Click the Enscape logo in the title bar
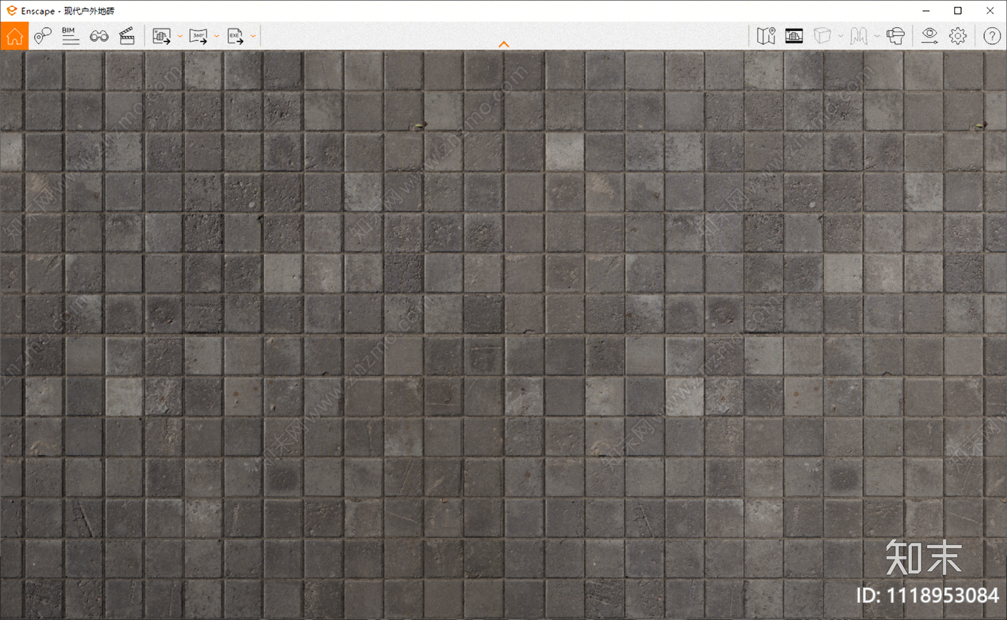 click(11, 11)
